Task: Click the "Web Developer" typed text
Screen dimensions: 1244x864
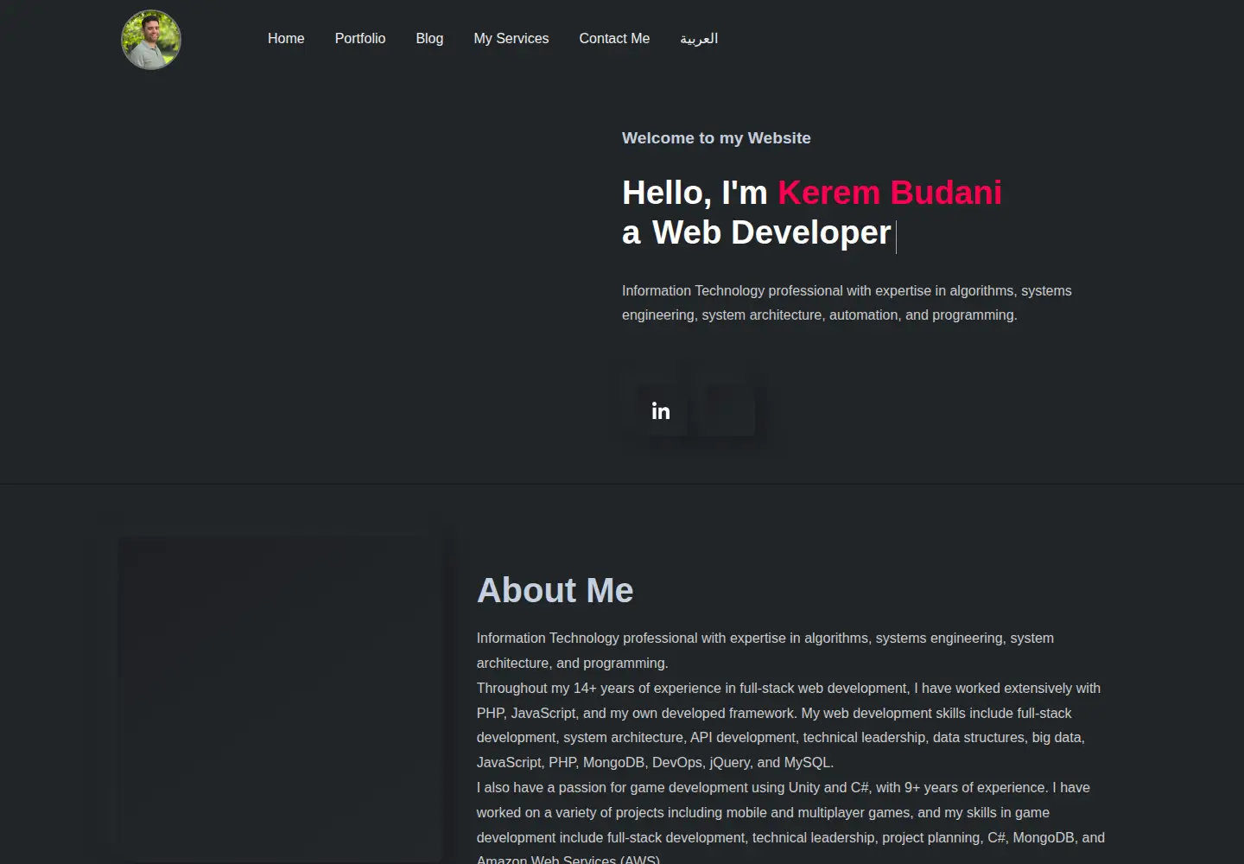Action: tap(771, 233)
